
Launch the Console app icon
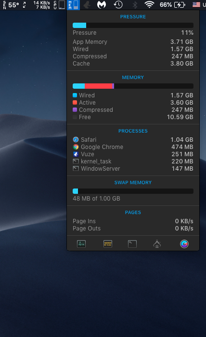tap(108, 244)
